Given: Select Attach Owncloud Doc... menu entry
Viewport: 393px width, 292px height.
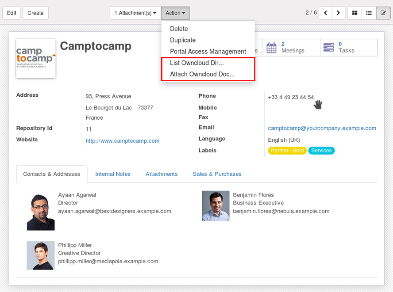Looking at the screenshot, I should tap(208, 74).
